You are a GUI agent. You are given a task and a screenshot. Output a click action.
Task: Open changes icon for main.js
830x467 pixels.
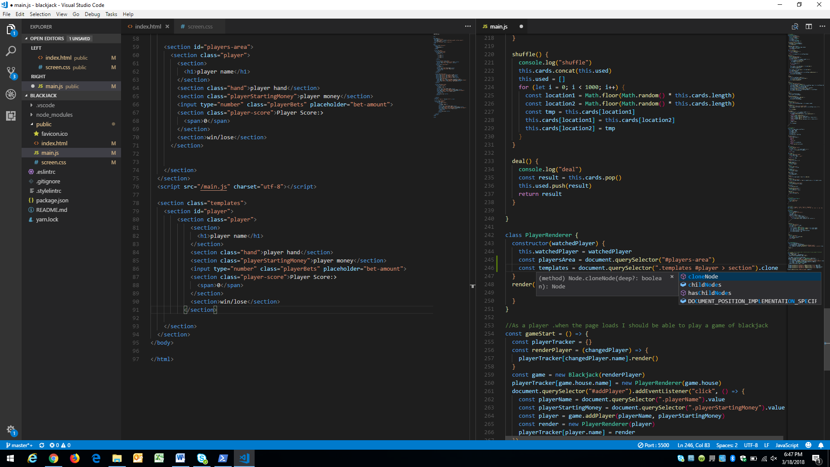[795, 26]
